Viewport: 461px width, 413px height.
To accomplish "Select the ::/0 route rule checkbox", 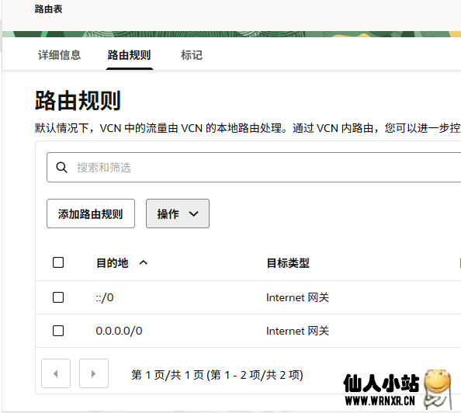I will tap(58, 297).
